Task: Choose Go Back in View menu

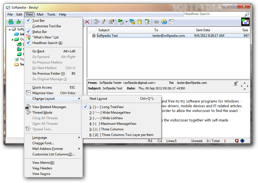Action: tap(54, 51)
